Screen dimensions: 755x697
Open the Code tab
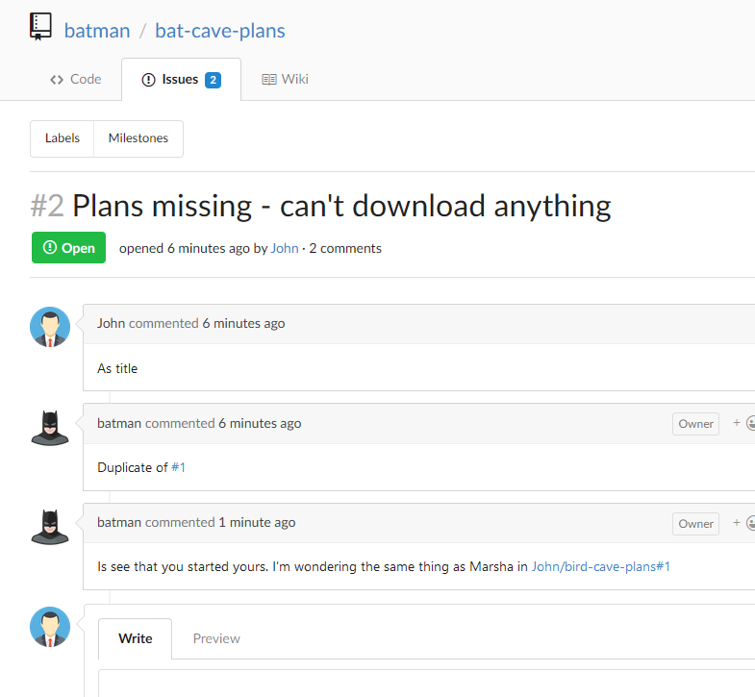(76, 80)
